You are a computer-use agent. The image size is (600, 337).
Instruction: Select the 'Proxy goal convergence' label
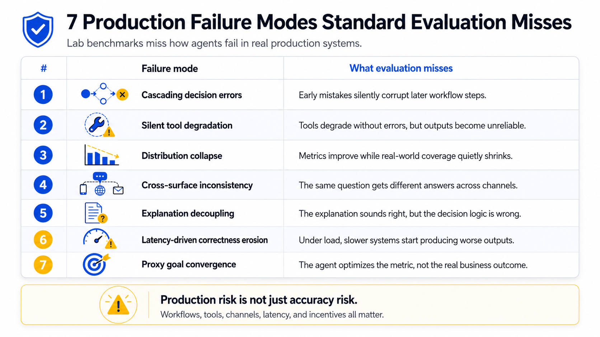click(x=189, y=264)
